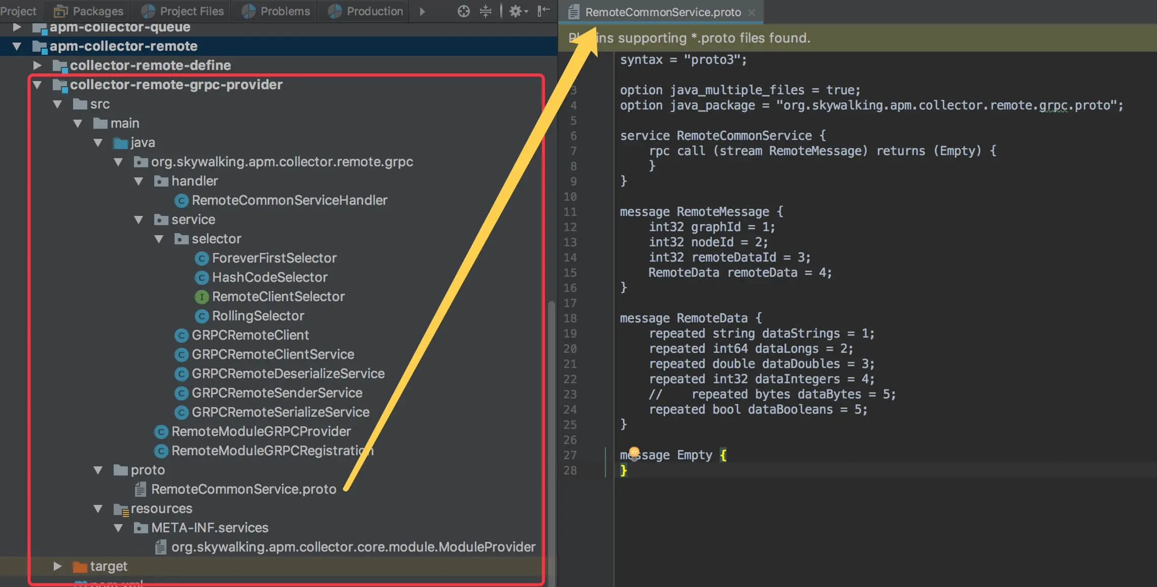Expand the collector-remote-define module

pyautogui.click(x=38, y=65)
